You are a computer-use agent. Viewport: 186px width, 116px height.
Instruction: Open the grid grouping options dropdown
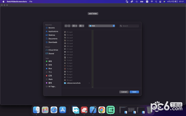(x=81, y=26)
